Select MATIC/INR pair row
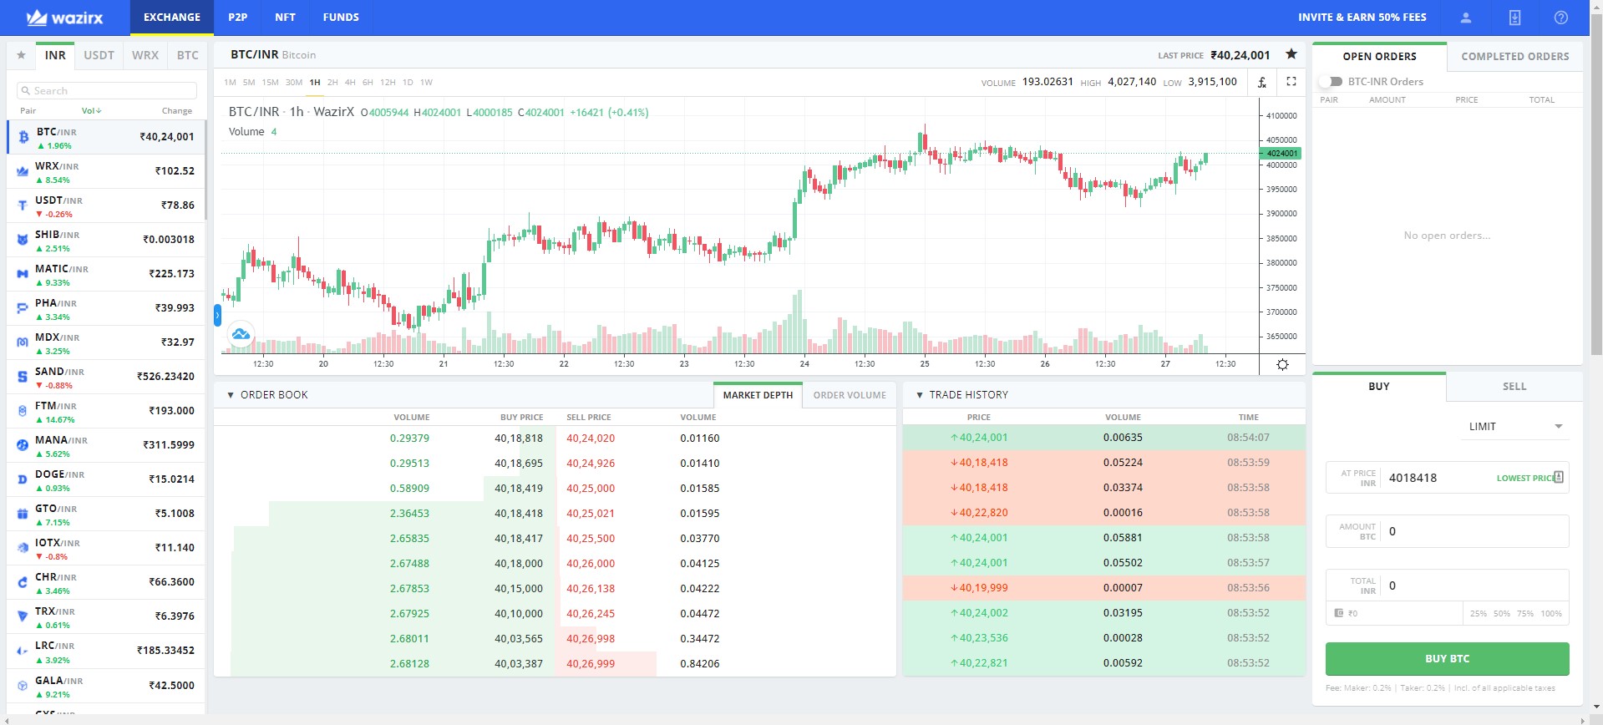The height and width of the screenshot is (725, 1603). coord(106,275)
